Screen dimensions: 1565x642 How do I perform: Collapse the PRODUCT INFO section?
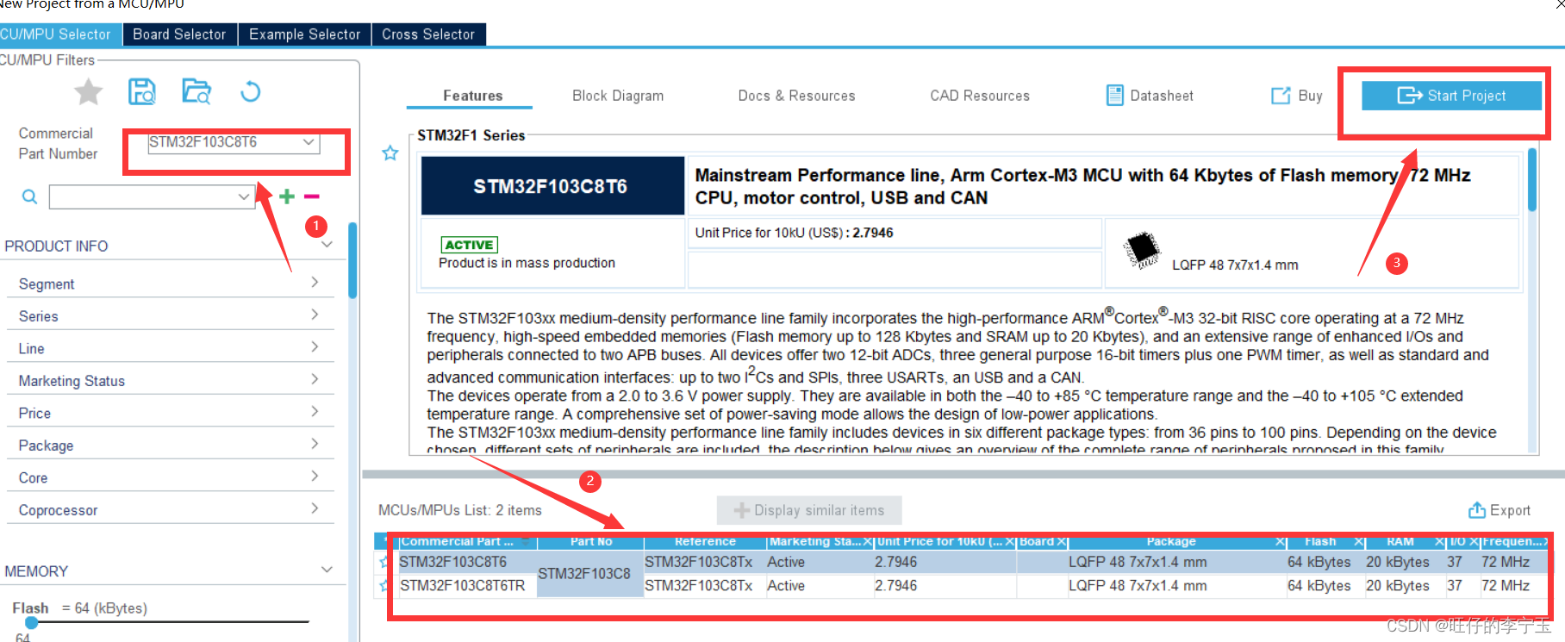(x=327, y=245)
